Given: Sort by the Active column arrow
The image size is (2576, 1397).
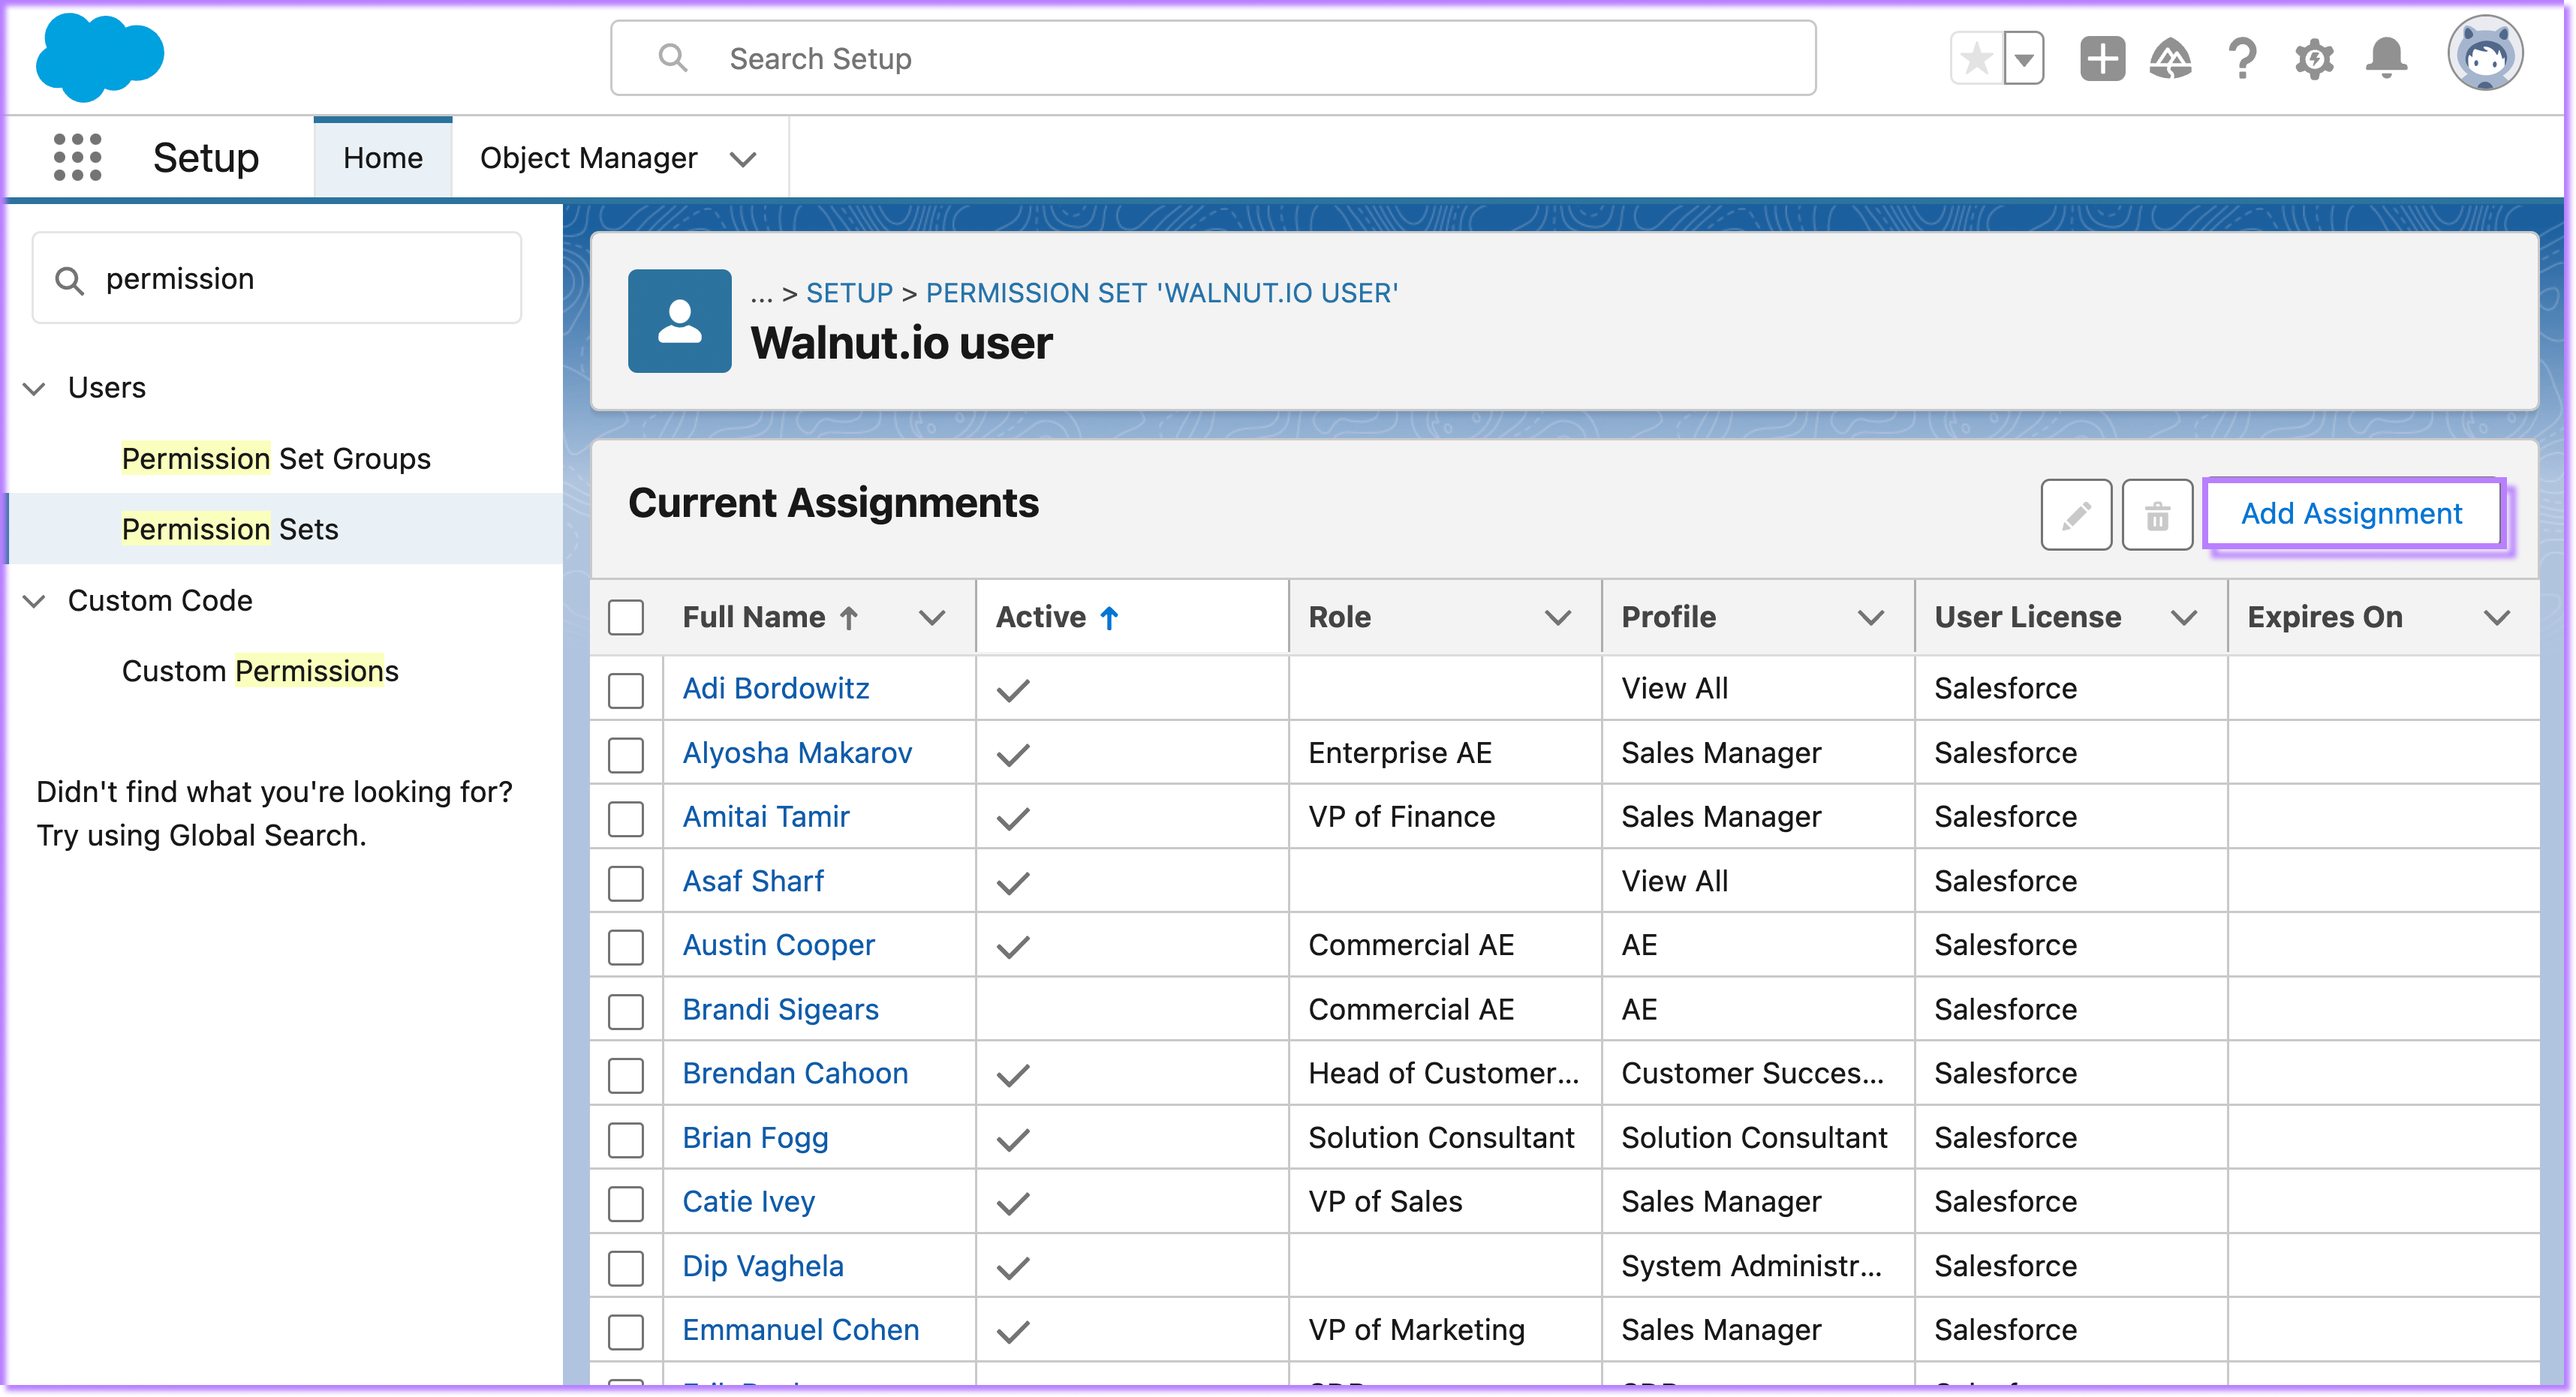Looking at the screenshot, I should click(1109, 617).
